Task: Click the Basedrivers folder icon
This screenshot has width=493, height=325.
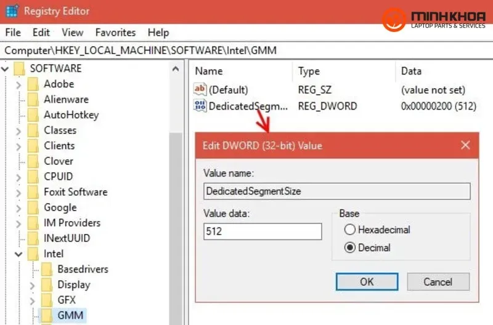Action: [47, 270]
